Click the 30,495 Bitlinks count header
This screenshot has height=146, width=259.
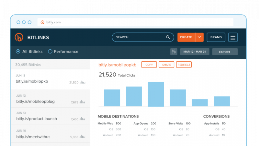tap(28, 65)
